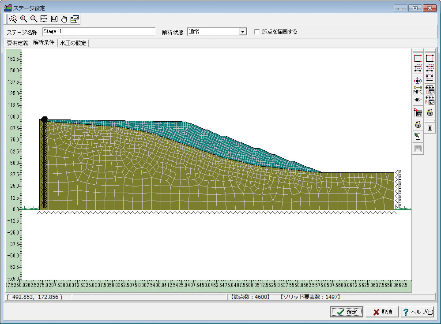Click the 節点数：4600 status text

click(x=250, y=297)
